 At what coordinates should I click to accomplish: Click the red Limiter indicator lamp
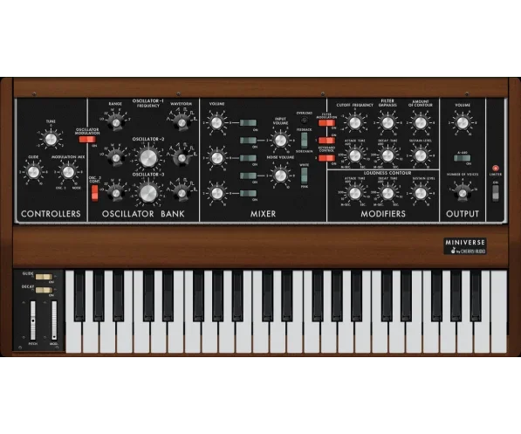pyautogui.click(x=496, y=168)
